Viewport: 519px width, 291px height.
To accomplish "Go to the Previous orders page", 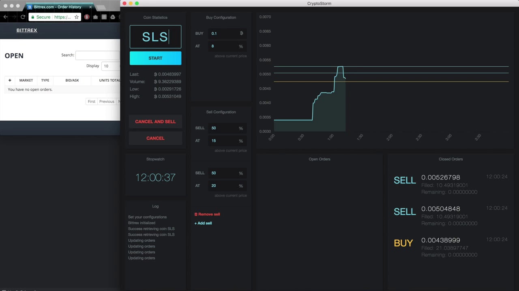I will [x=107, y=101].
